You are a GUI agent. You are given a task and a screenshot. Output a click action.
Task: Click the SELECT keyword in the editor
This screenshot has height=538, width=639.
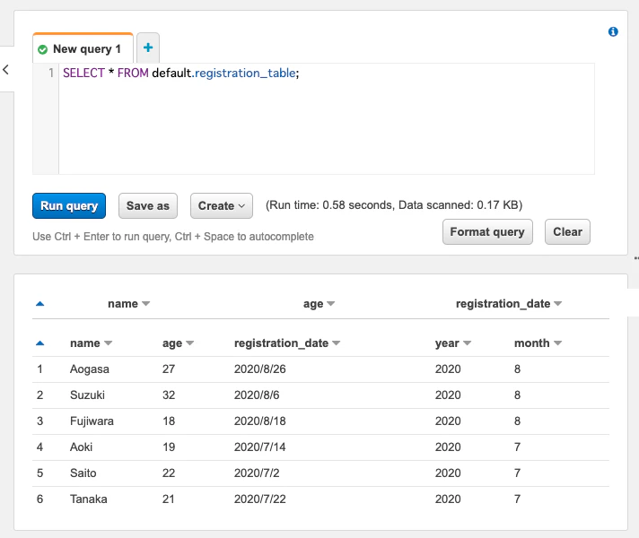[83, 73]
